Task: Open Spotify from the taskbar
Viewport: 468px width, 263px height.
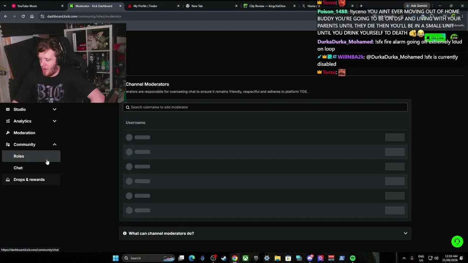Action: click(x=352, y=258)
